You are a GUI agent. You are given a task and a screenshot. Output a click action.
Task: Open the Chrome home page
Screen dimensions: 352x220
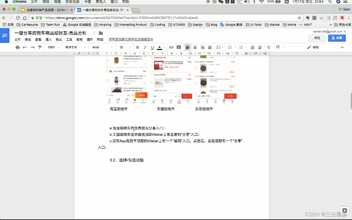25,18
